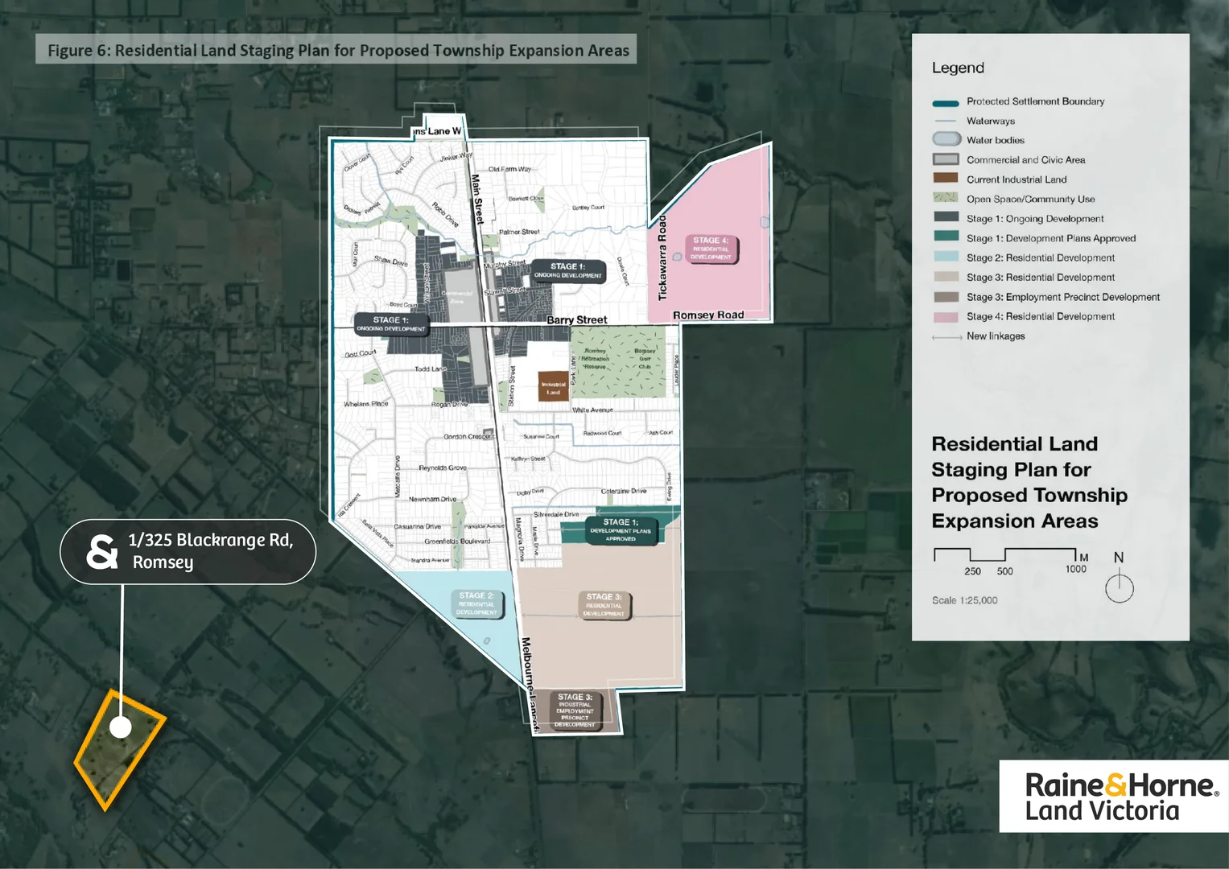Click the white circle marker on the property
Screen dimensions: 1229x869
[x=121, y=727]
